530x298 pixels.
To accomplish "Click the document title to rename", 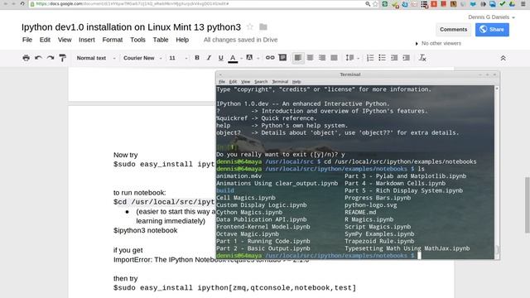I will click(131, 27).
